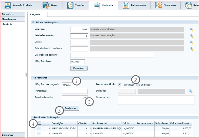This screenshot has width=199, height=138.
Task: Open Empresa lookup magnifier
Action: 192,29
